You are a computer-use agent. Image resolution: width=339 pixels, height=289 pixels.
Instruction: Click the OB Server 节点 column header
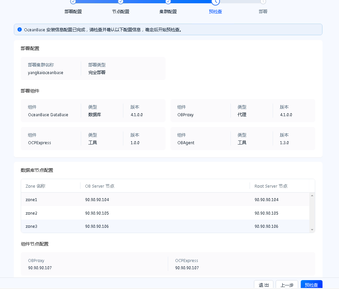(x=100, y=186)
